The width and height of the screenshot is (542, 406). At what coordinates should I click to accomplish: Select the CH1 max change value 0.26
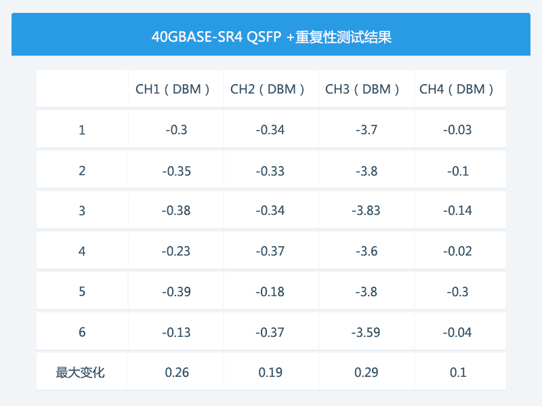[176, 372]
